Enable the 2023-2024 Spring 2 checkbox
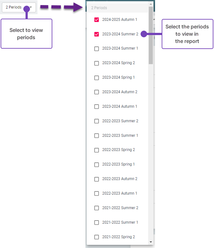The height and width of the screenshot is (248, 214). click(x=97, y=63)
